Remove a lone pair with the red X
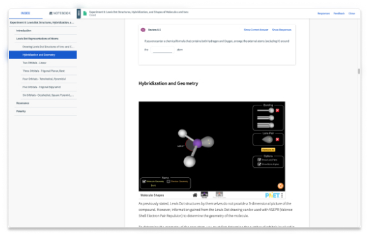369x244 pixels. (277, 139)
